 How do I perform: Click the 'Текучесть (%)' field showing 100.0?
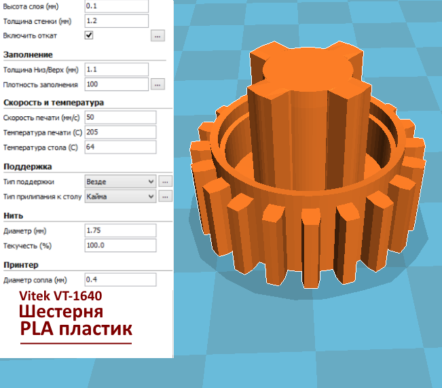point(120,245)
